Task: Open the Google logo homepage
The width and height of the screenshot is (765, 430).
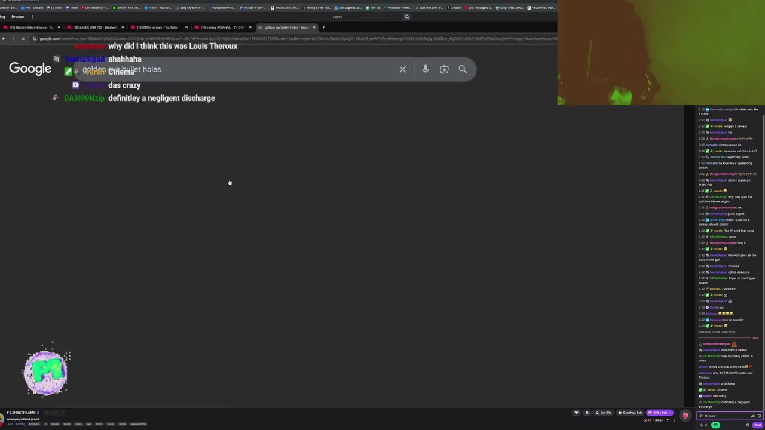Action: 30,69
